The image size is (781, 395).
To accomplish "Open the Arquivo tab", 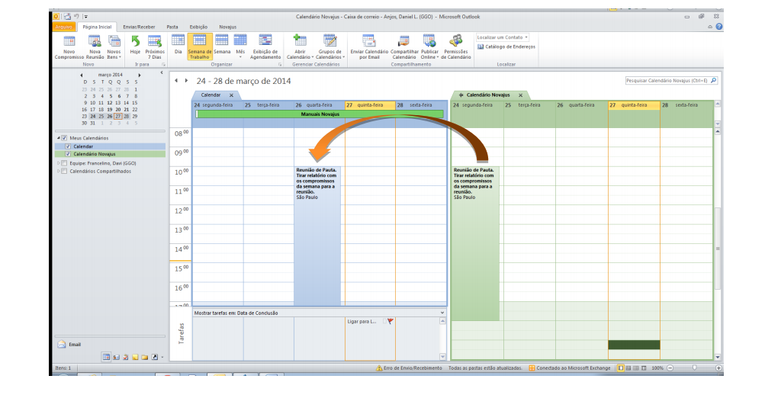I will pos(64,27).
